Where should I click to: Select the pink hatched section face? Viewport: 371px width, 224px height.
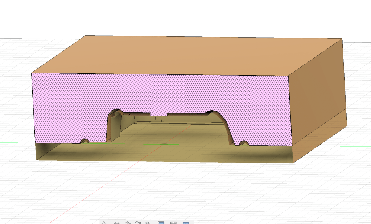coord(73,101)
